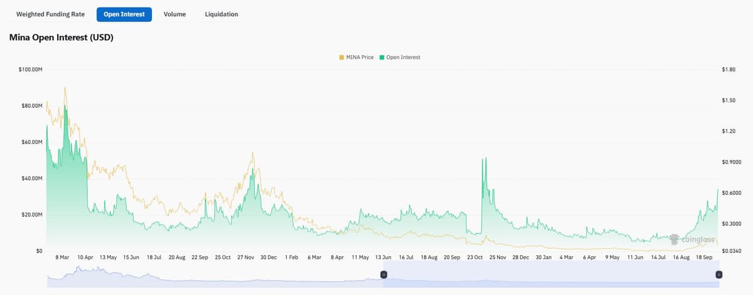Click the yellow MINA Price legend swatch
Screen dimensions: 753x295
tap(341, 57)
